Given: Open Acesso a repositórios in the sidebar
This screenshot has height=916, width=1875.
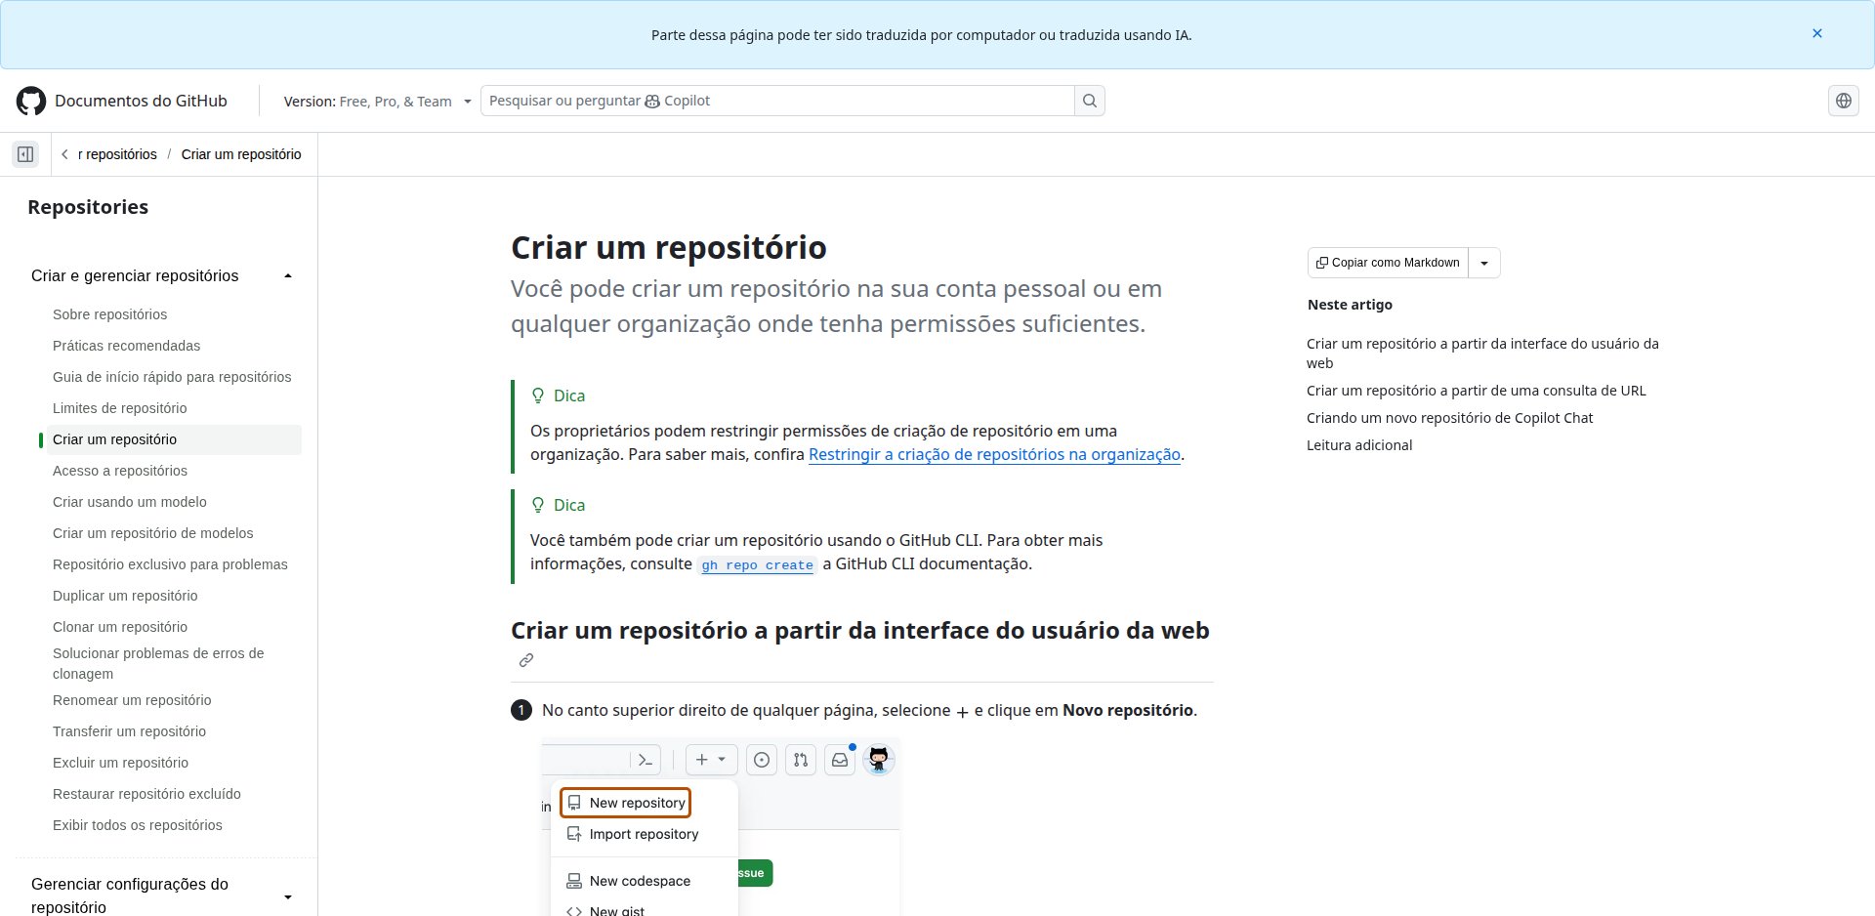Looking at the screenshot, I should (120, 471).
